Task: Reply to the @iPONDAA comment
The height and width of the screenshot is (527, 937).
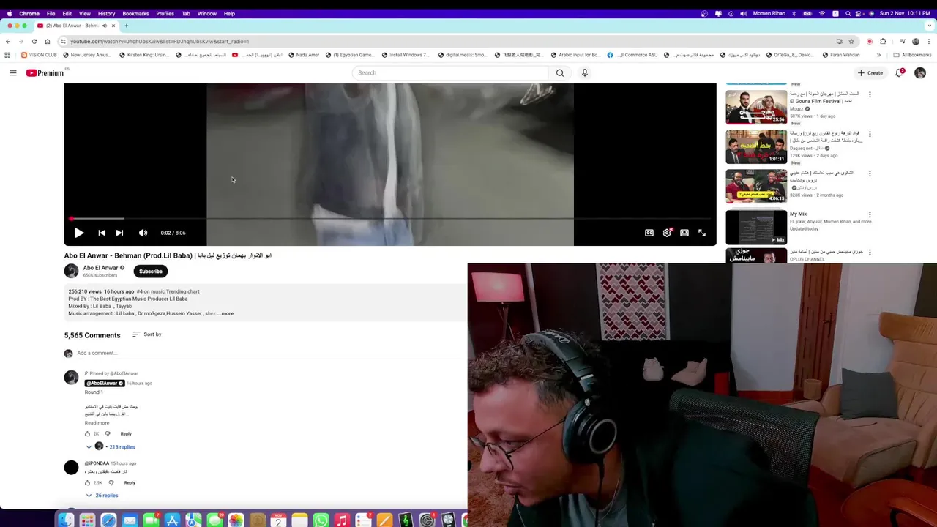Action: (130, 482)
